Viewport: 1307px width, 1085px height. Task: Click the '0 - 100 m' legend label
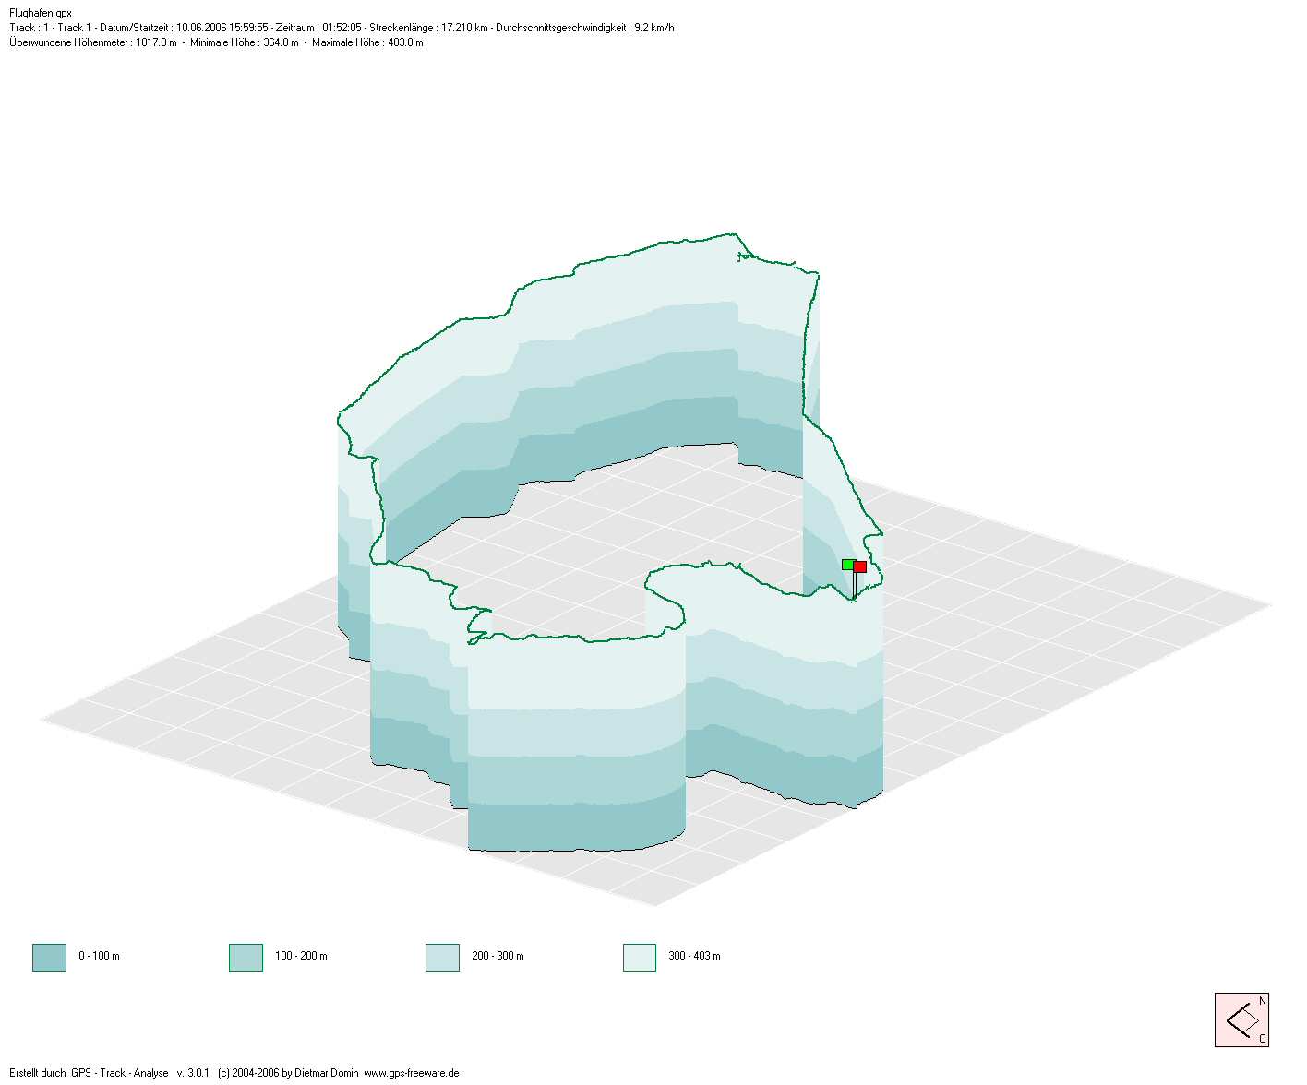99,956
